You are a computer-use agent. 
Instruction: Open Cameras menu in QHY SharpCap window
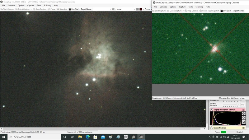[12, 5]
